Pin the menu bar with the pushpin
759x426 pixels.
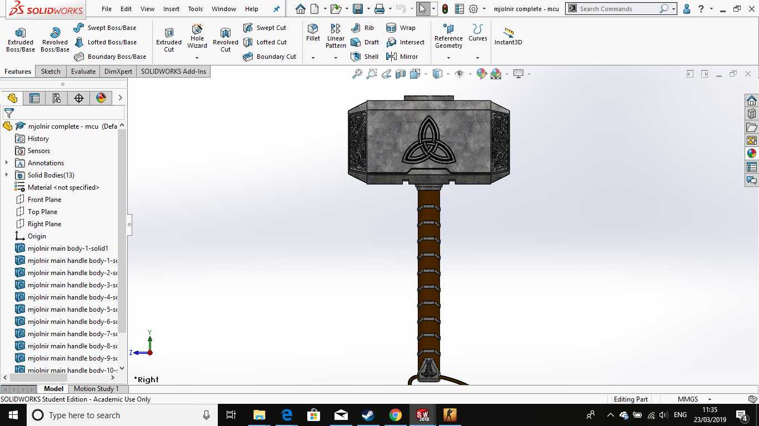[x=276, y=9]
